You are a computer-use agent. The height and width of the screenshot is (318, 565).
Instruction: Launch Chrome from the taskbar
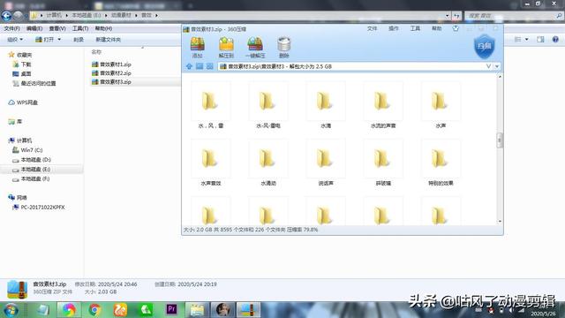tap(94, 310)
